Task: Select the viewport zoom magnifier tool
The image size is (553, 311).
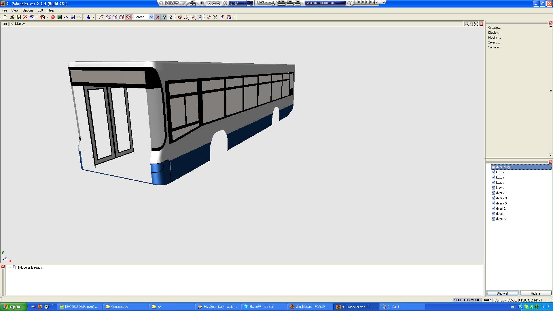Action: (467, 24)
